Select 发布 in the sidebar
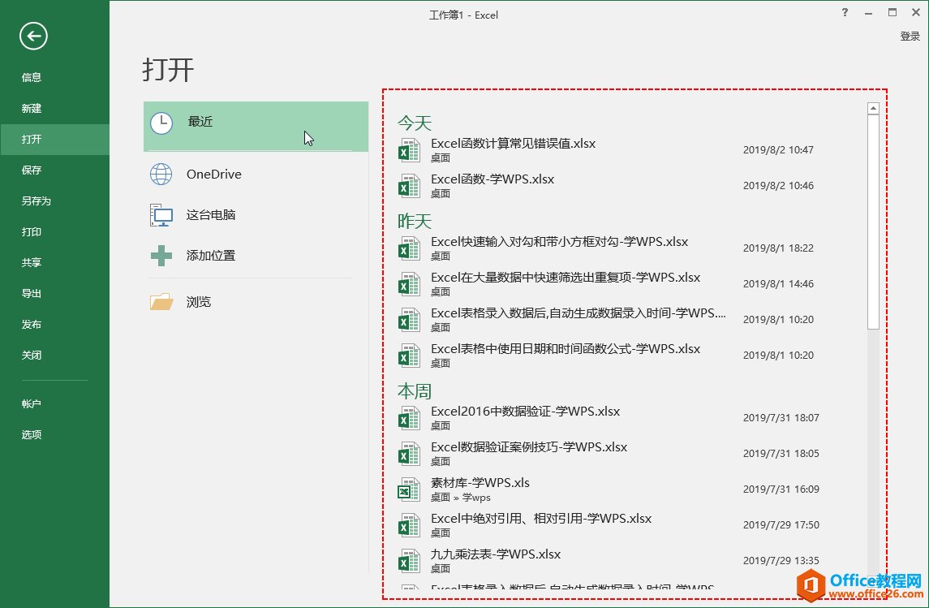 [54, 324]
